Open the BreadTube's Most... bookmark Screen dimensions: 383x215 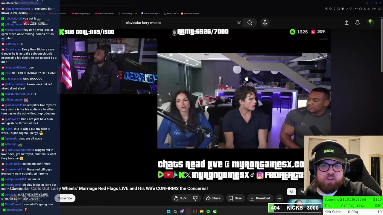point(105,13)
